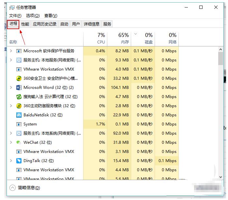The width and height of the screenshot is (228, 200).
Task: Expand the Microsoft 软件保护平台服务 row
Action: 11,51
